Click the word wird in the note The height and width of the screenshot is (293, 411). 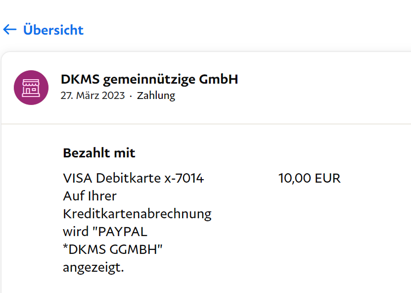(x=75, y=232)
